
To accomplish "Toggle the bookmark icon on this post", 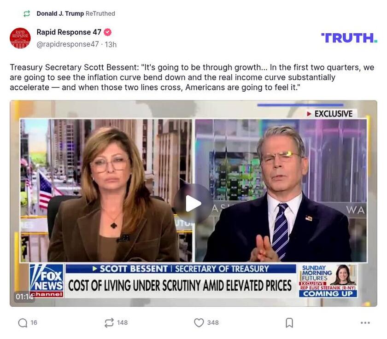I will pos(289,323).
